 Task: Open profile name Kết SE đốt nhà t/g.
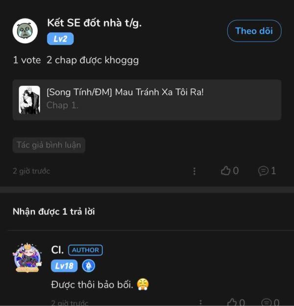[x=94, y=23]
